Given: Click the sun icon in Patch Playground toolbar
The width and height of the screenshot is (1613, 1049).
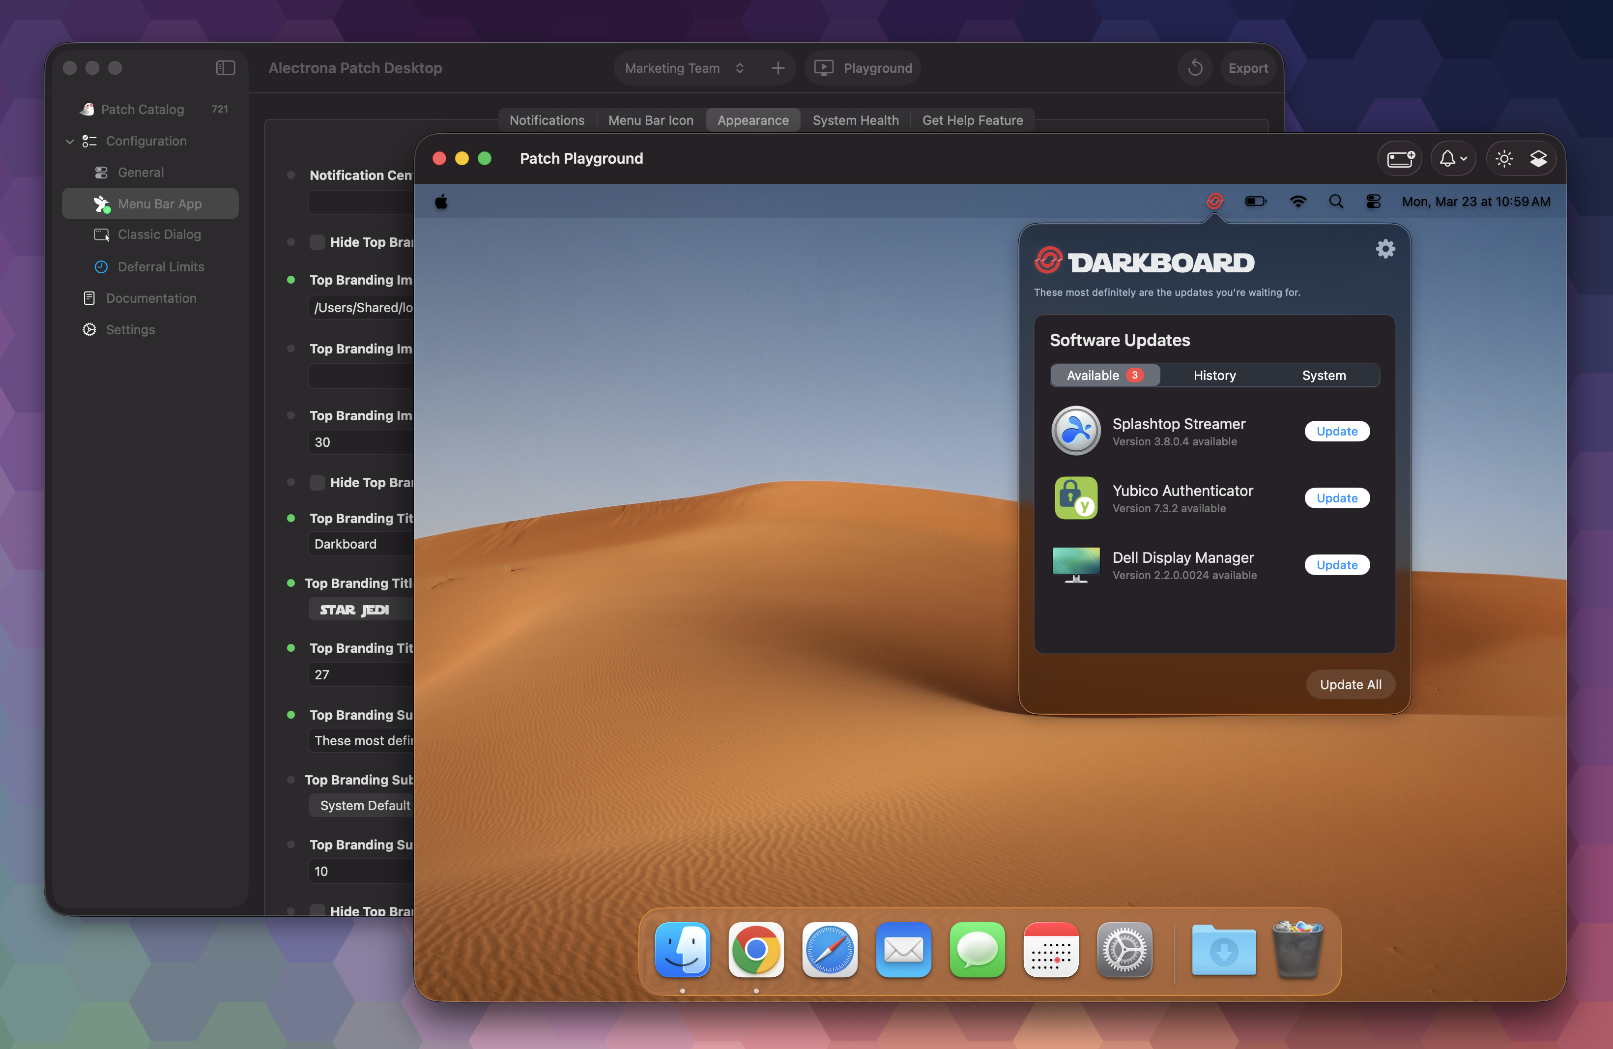Looking at the screenshot, I should [1504, 159].
